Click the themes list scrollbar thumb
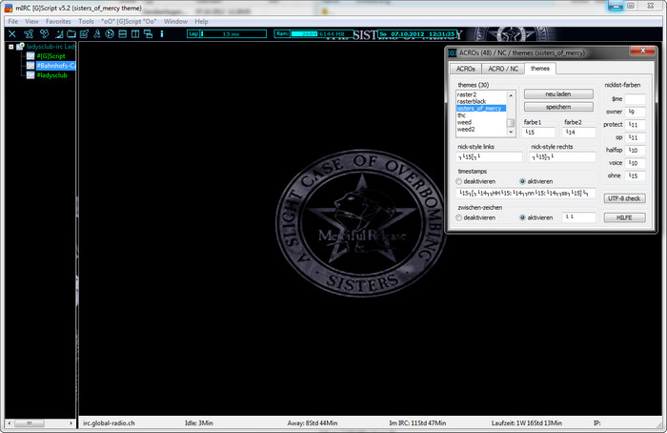Viewport: 667px width, 433px height. [x=511, y=123]
